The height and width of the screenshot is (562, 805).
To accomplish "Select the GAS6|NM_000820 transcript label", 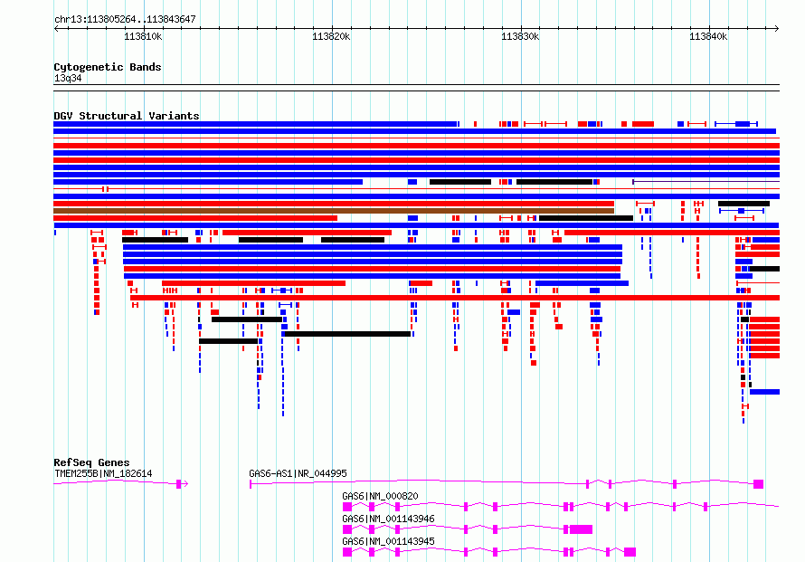I will point(380,496).
